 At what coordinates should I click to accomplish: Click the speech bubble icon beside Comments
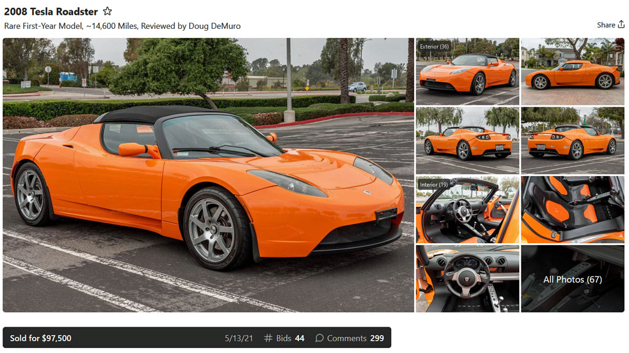coord(319,338)
